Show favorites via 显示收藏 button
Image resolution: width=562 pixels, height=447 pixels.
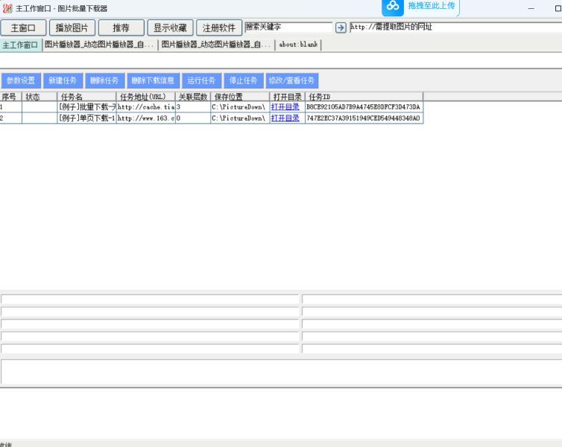click(170, 28)
